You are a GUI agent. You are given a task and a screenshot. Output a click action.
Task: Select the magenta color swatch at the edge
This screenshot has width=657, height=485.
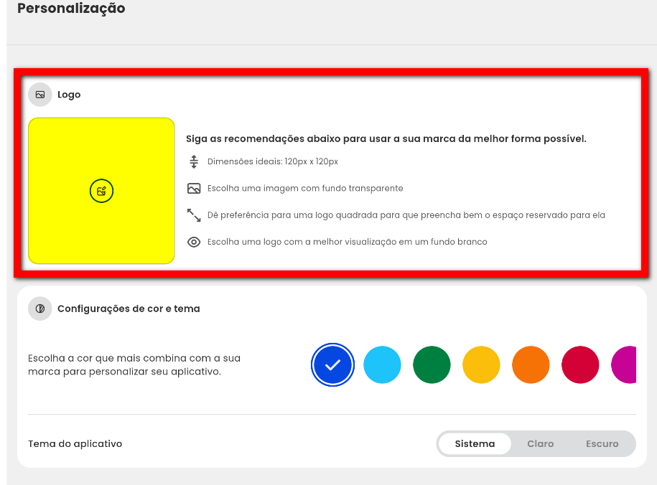click(625, 364)
